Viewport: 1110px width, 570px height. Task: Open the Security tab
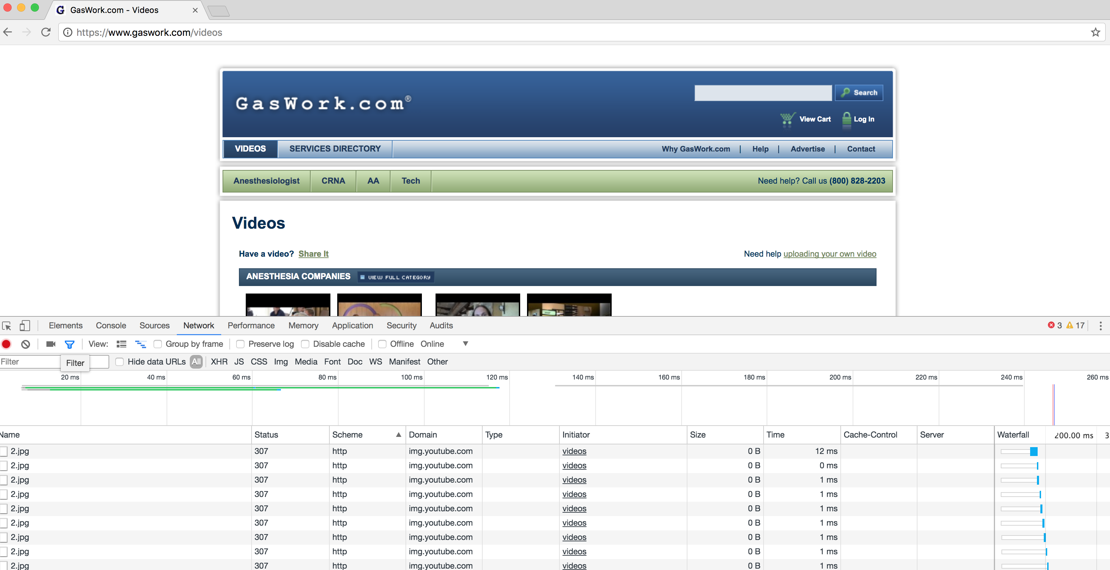click(402, 326)
